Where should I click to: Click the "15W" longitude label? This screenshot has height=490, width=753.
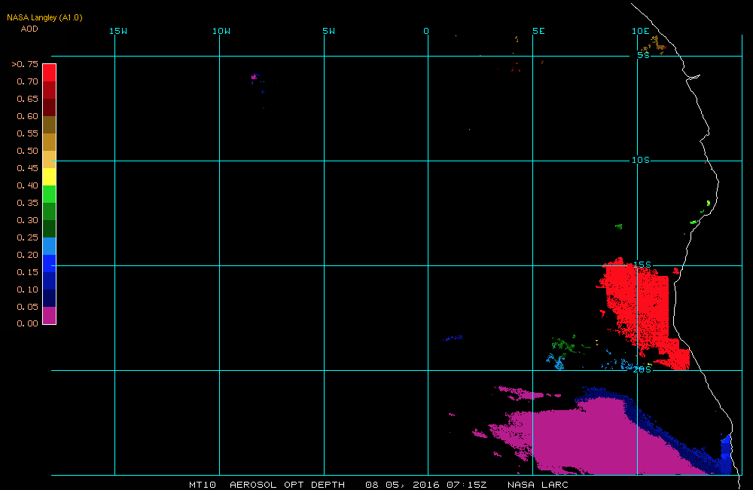pos(118,31)
